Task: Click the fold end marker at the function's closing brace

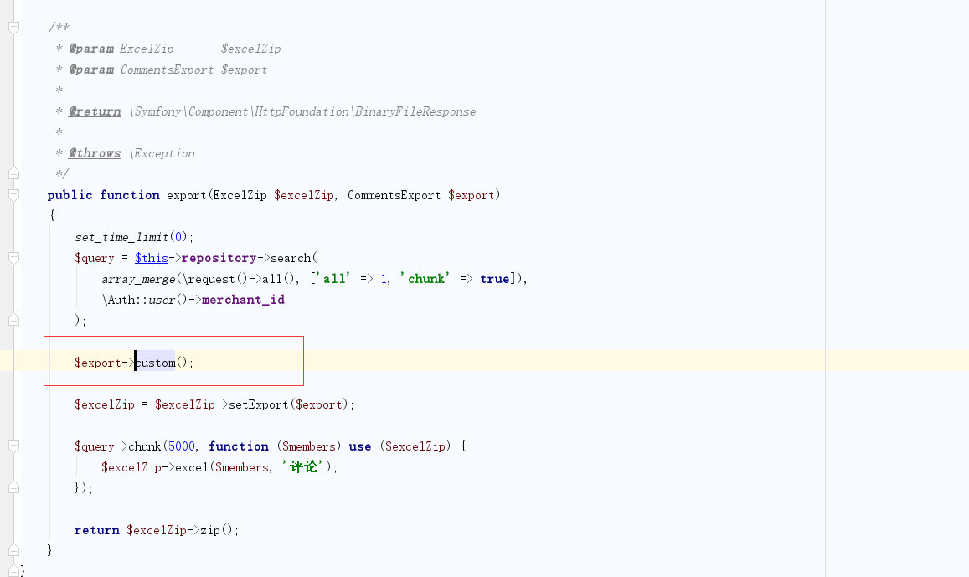Action: (x=13, y=550)
